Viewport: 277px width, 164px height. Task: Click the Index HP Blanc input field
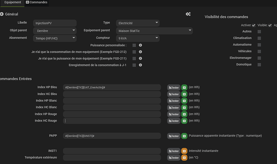(x=112, y=100)
